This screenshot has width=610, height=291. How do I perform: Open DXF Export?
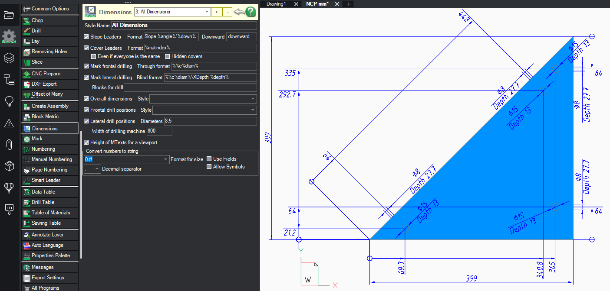click(x=50, y=84)
